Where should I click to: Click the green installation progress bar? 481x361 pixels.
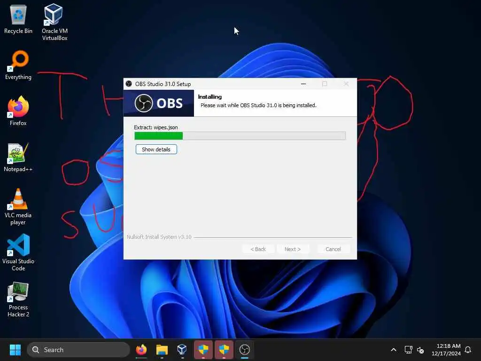(240, 136)
